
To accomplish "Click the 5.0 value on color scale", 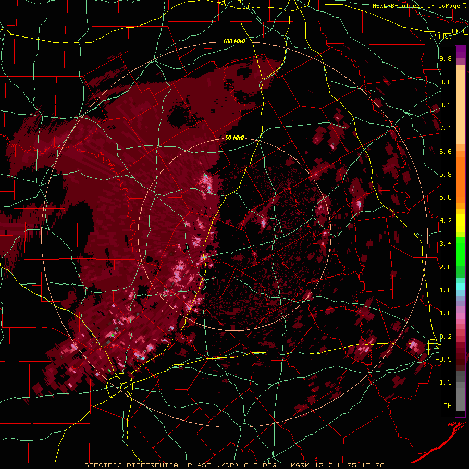I will tap(446, 198).
